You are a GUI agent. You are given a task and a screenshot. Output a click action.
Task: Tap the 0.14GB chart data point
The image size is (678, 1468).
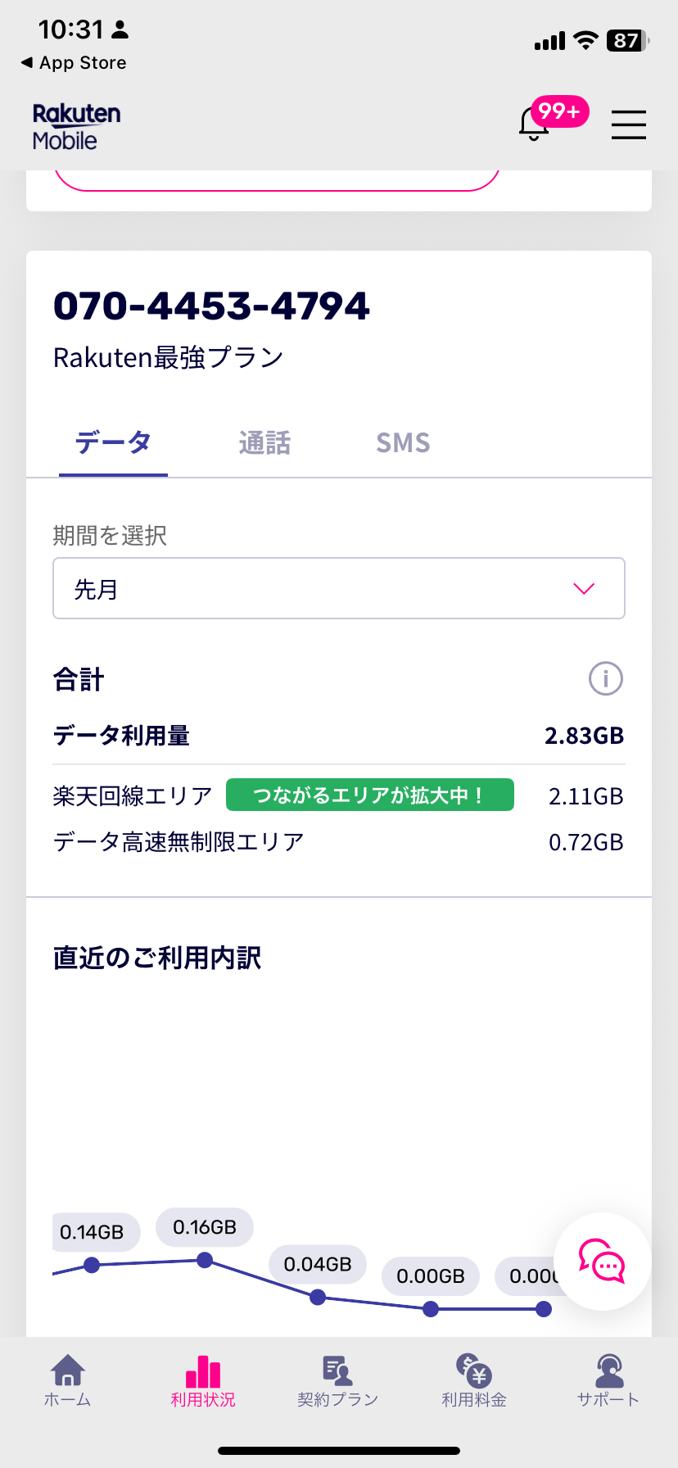click(92, 1265)
